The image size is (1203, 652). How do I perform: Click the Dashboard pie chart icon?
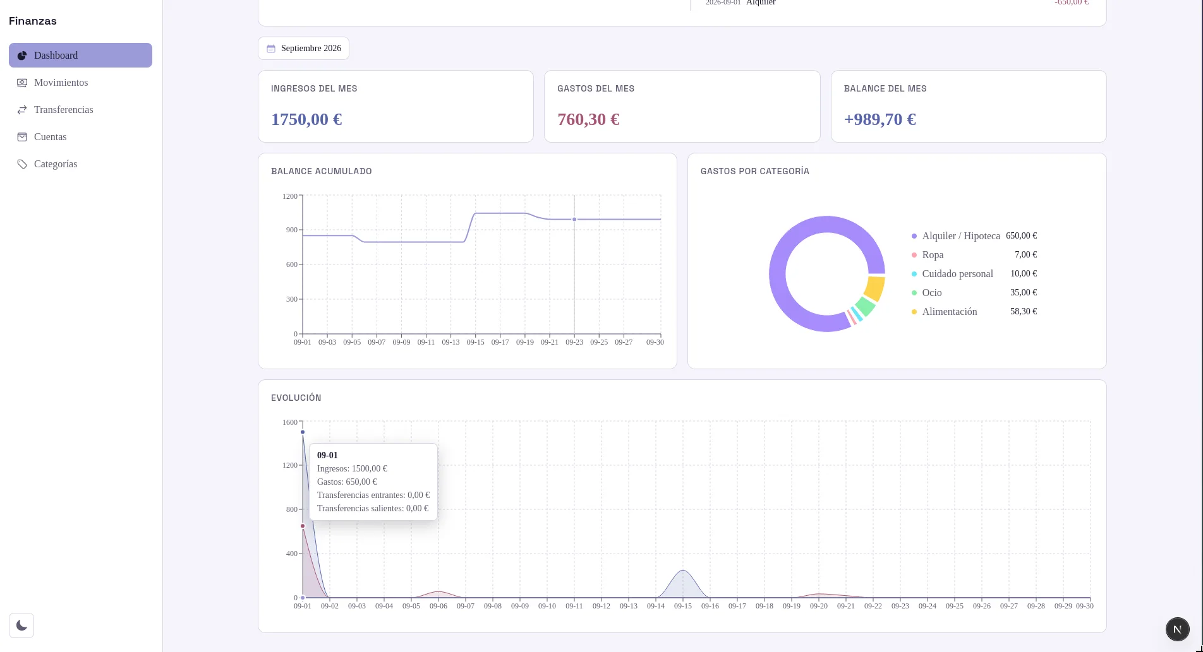pyautogui.click(x=22, y=56)
